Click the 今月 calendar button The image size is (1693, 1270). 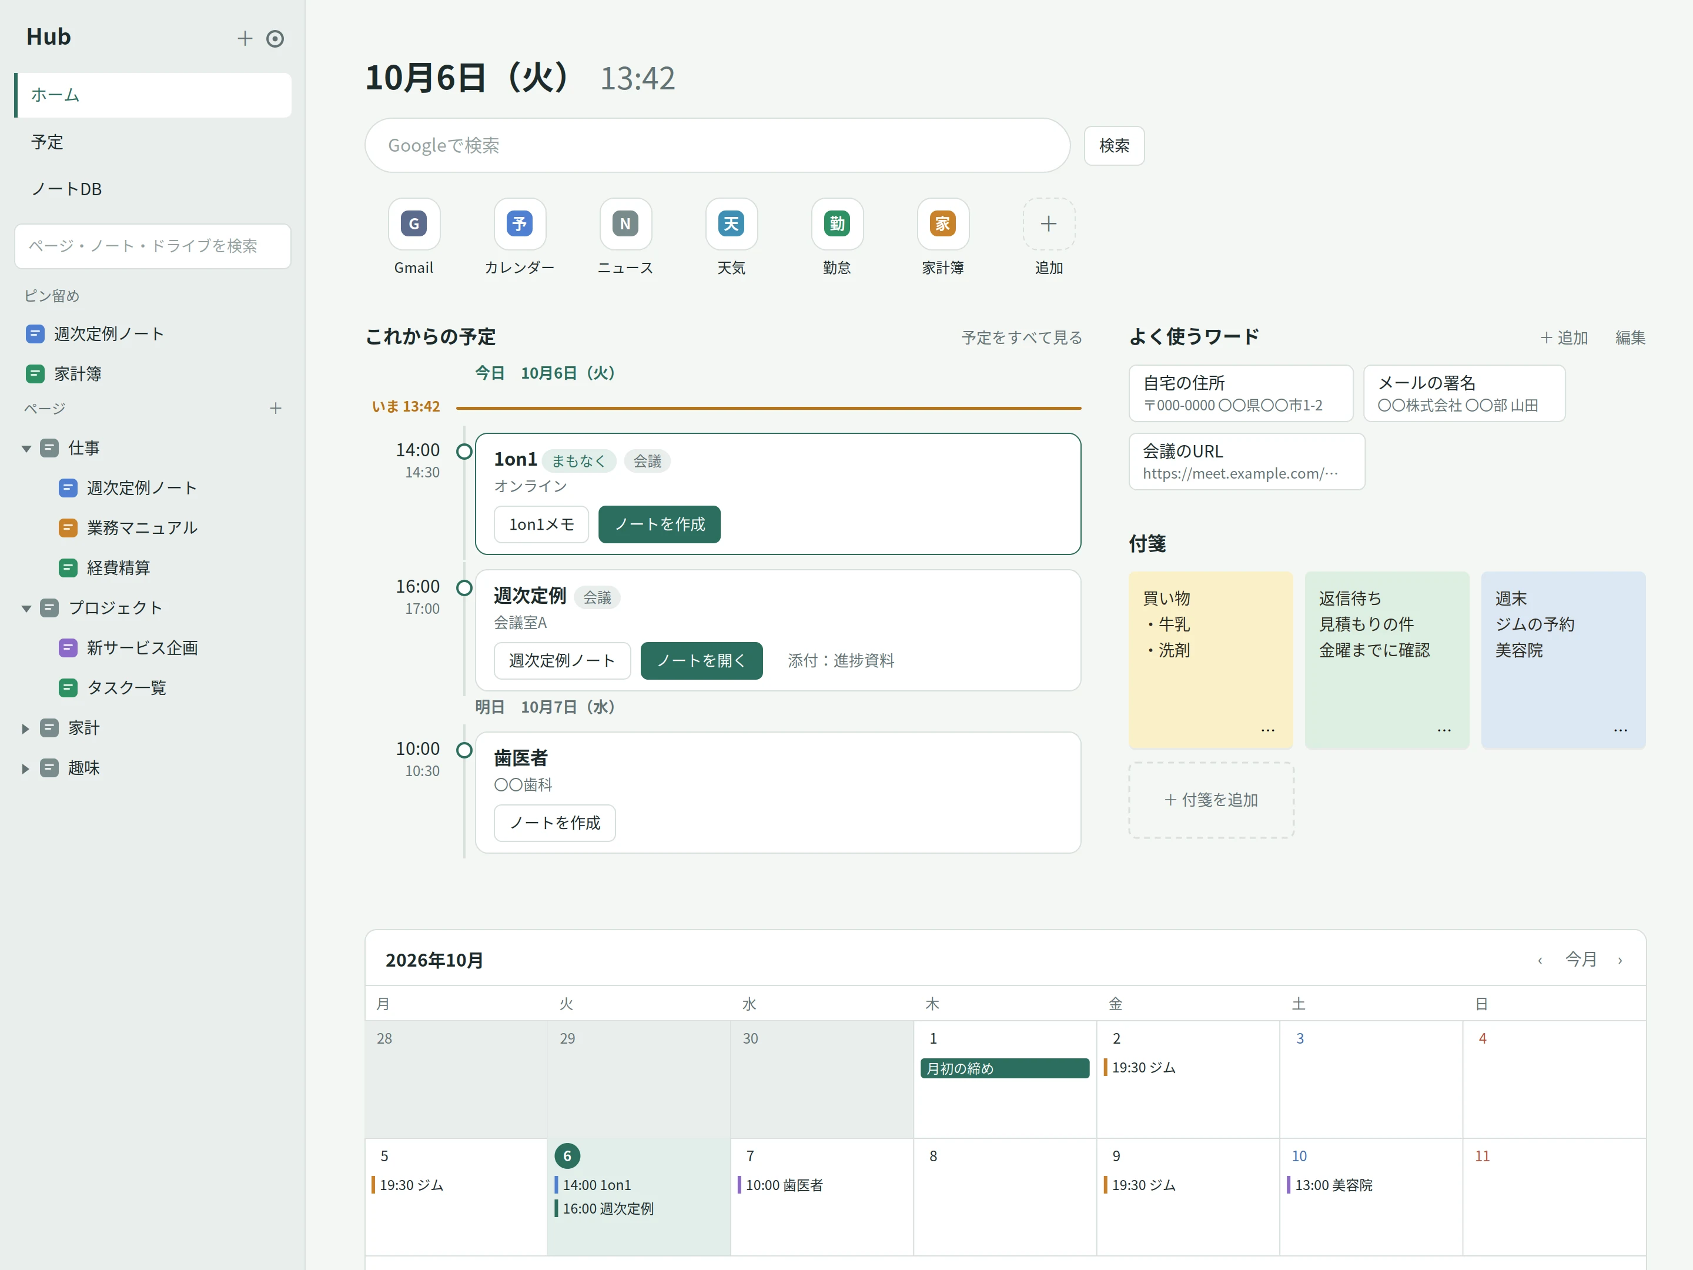click(x=1581, y=959)
